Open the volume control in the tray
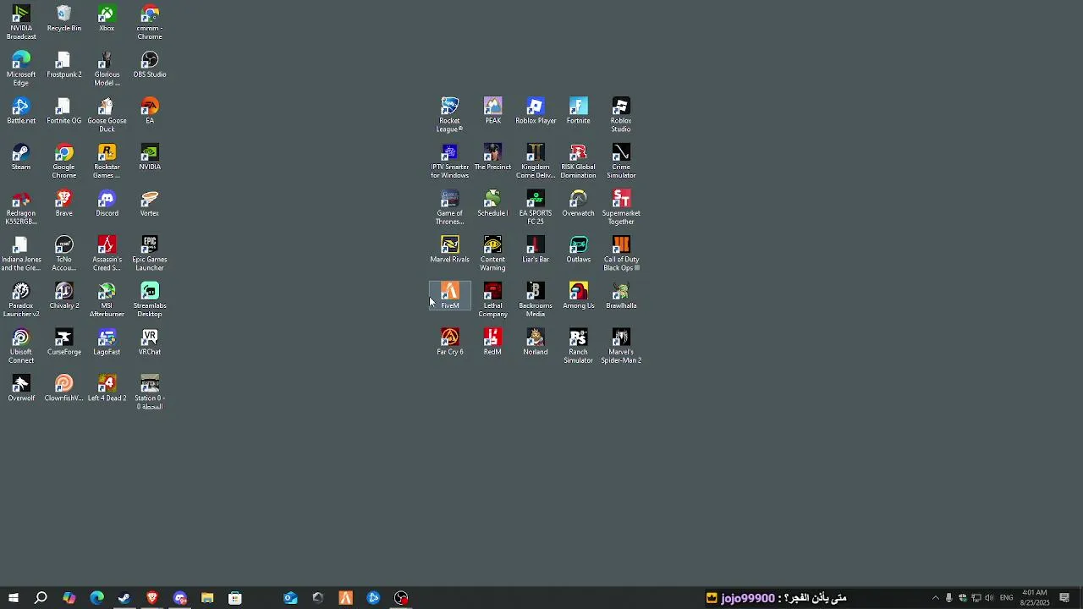 (x=988, y=598)
